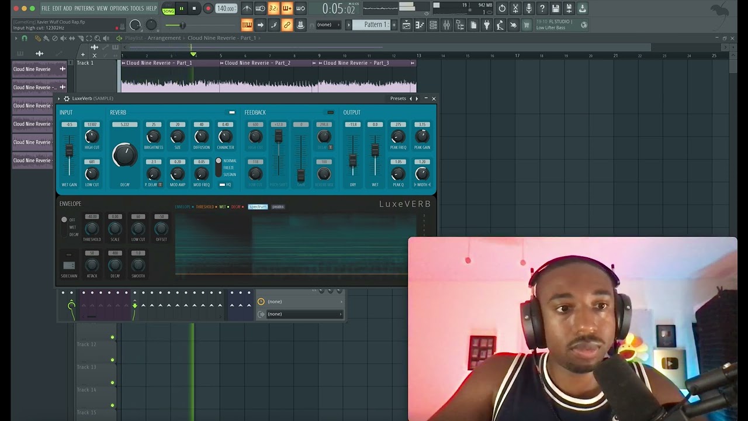Switch to SONG mode
The height and width of the screenshot is (421, 748).
168,11
